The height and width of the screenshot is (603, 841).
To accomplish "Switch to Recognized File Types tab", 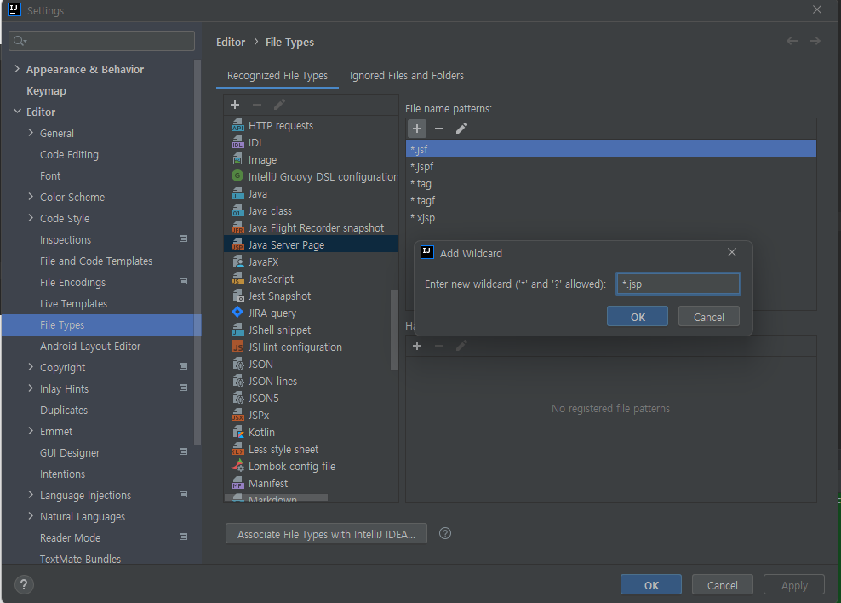I will click(x=277, y=76).
